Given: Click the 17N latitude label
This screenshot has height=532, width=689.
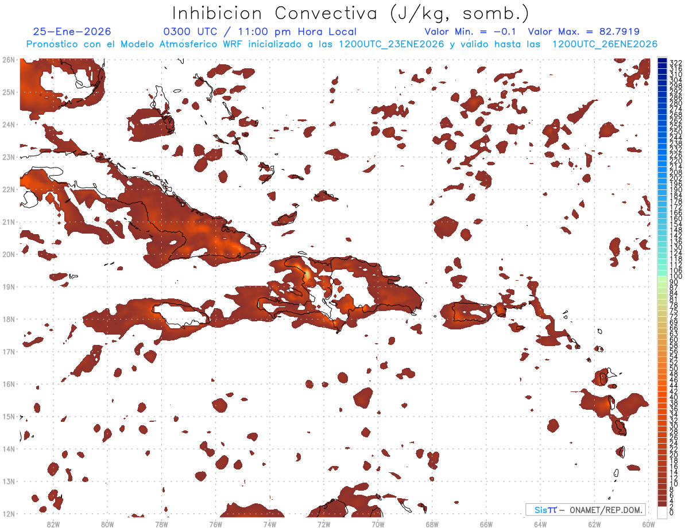Looking at the screenshot, I should click(9, 351).
